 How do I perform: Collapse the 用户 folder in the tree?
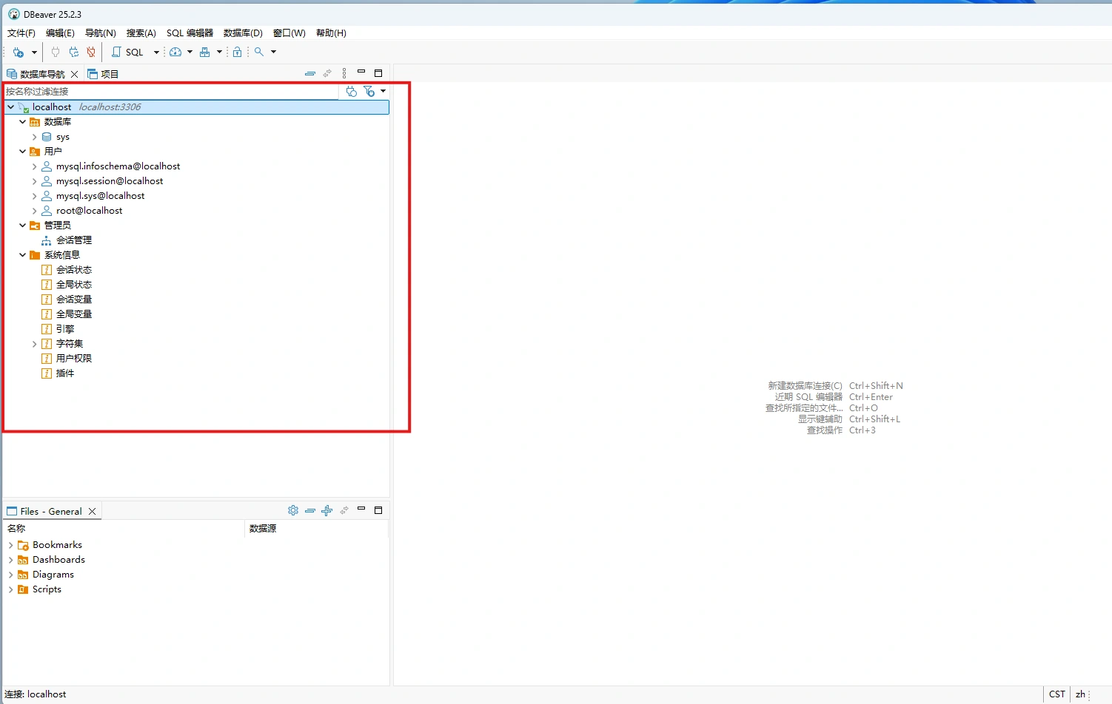tap(22, 152)
